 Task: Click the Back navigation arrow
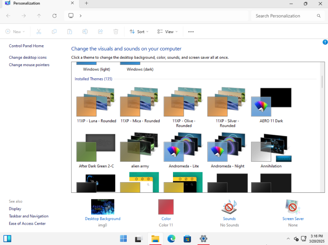point(8,16)
